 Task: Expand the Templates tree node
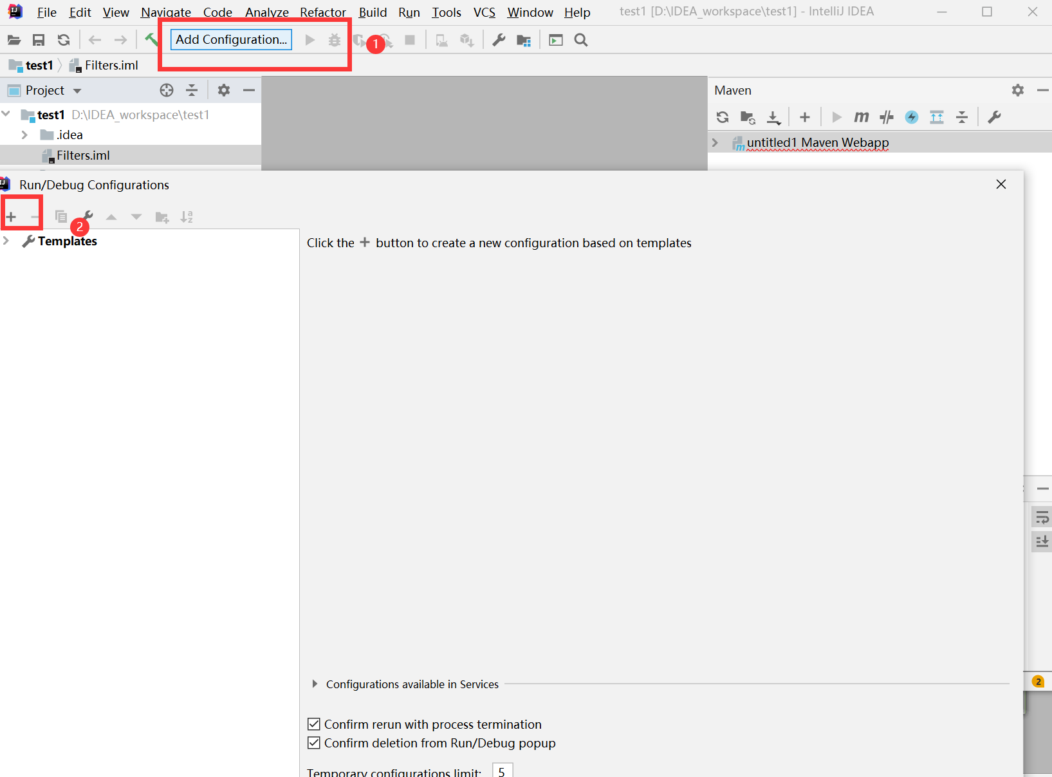click(6, 241)
